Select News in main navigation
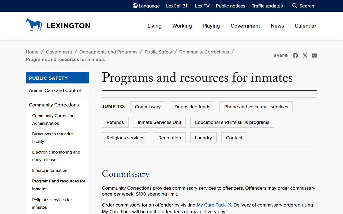 point(277,26)
